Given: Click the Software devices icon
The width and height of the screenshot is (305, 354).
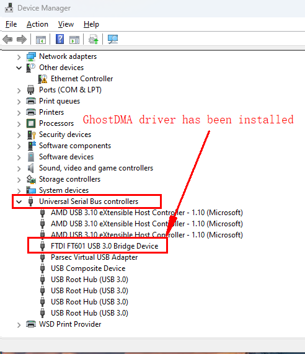Looking at the screenshot, I should (x=31, y=157).
